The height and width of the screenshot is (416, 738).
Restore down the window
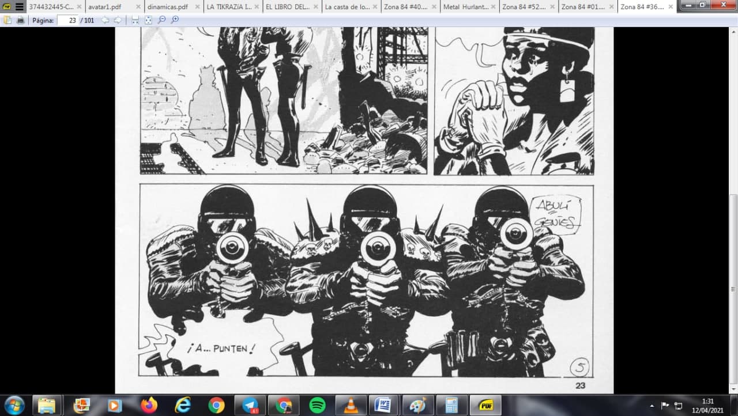click(702, 5)
